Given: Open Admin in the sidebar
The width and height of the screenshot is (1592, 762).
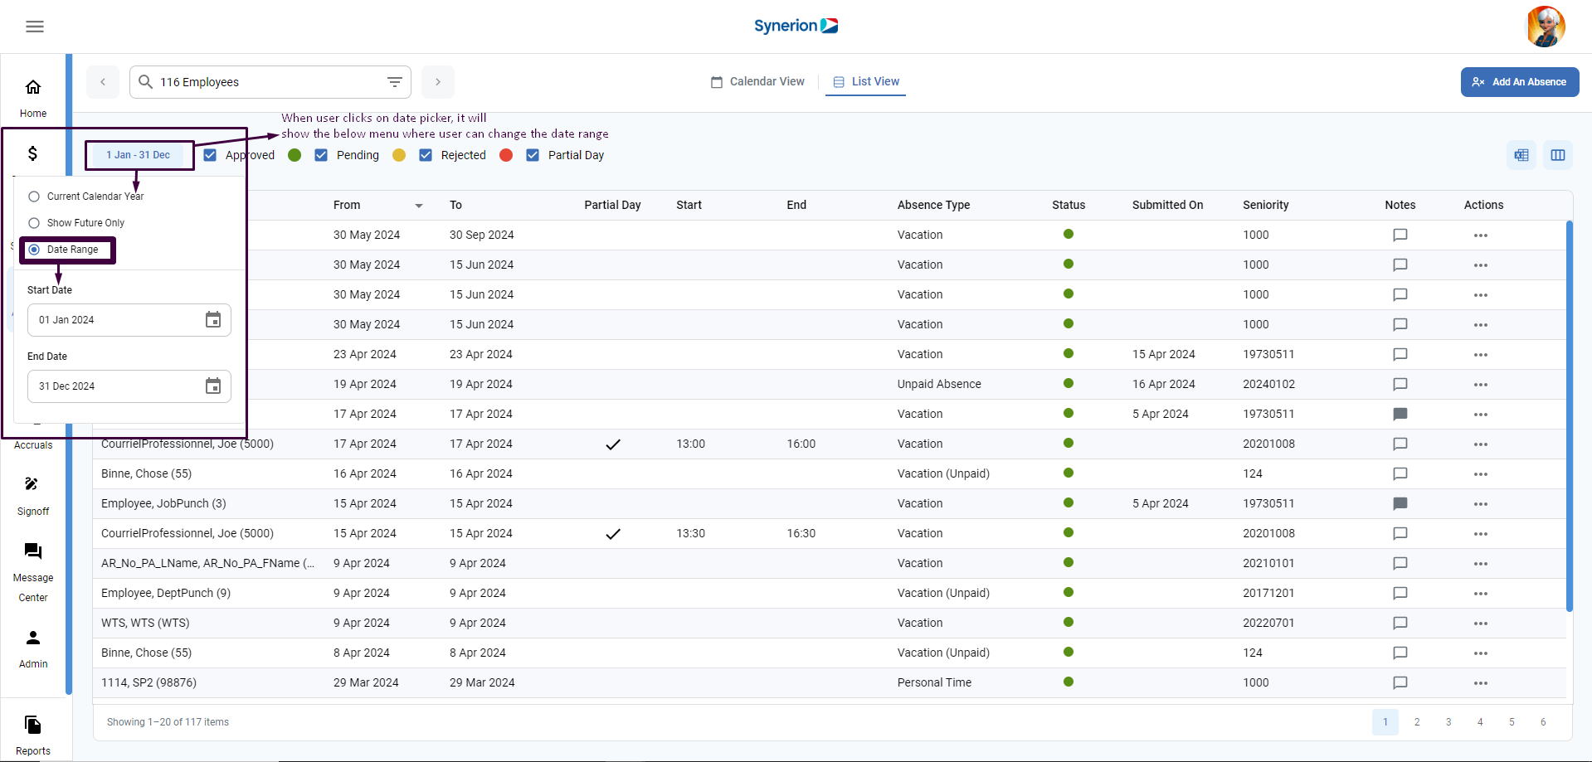Looking at the screenshot, I should click(33, 648).
